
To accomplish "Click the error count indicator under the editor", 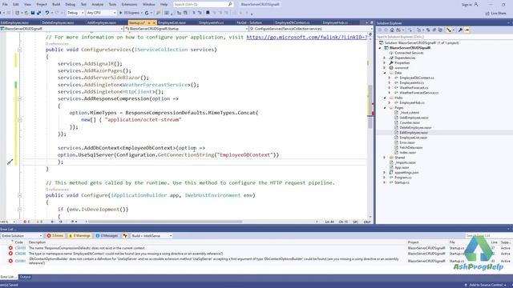I will (x=26, y=222).
